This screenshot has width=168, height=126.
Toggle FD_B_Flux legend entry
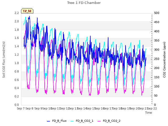click(x=57, y=121)
